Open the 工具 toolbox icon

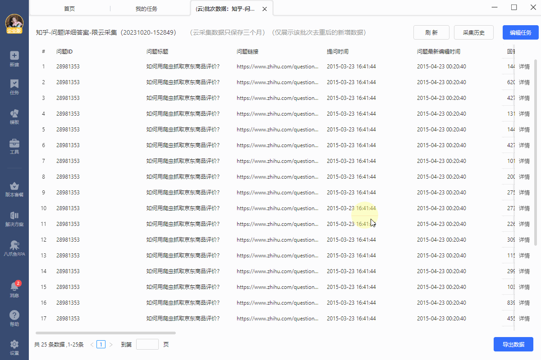[14, 147]
